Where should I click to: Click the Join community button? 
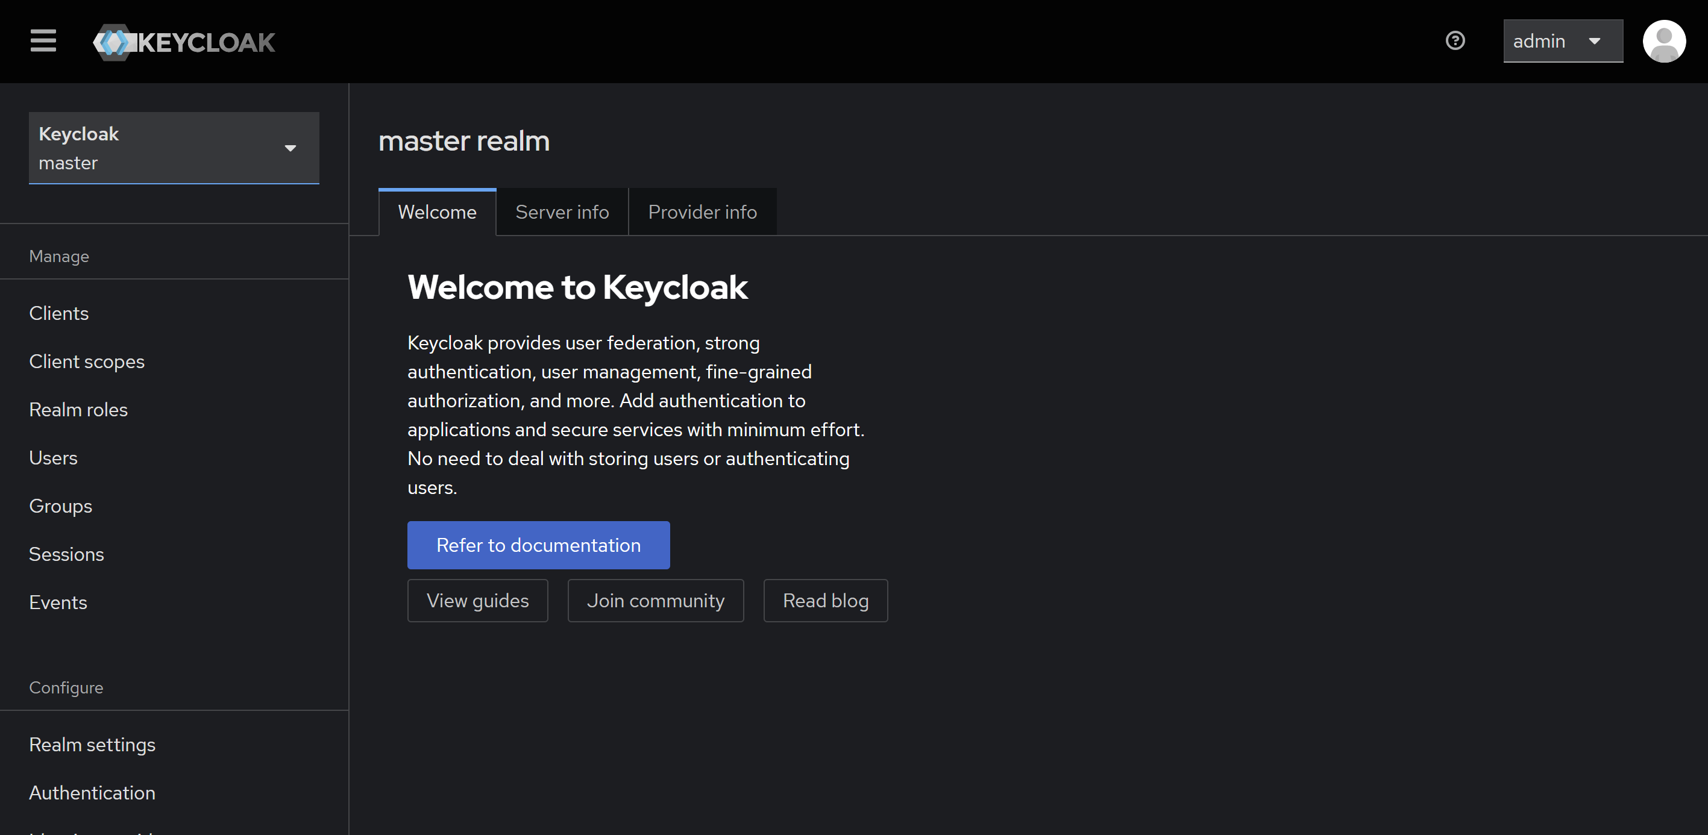(655, 601)
